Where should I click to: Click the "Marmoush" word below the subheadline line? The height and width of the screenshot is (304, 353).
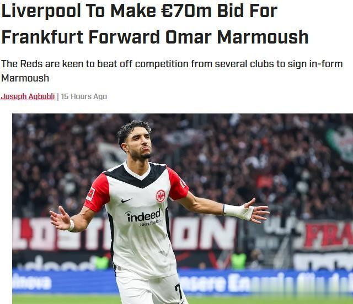[x=25, y=78]
